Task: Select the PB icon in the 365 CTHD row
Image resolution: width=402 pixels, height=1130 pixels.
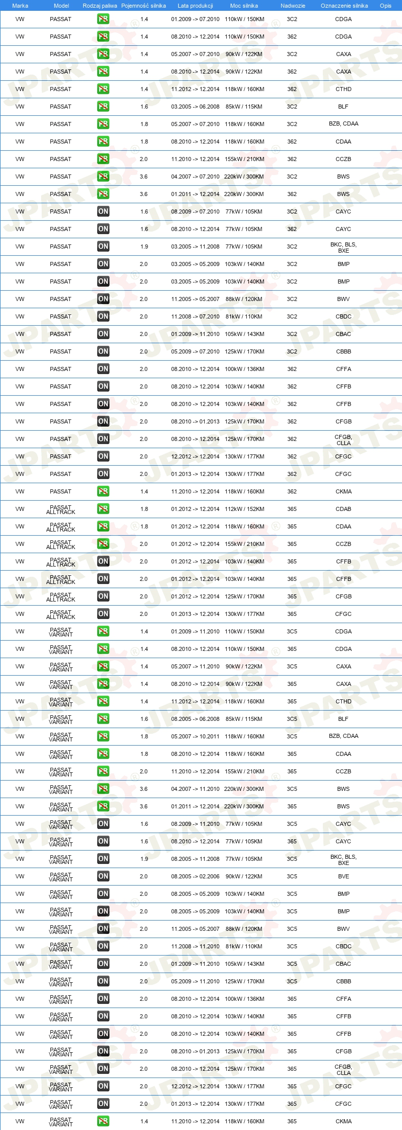Action: [x=103, y=701]
